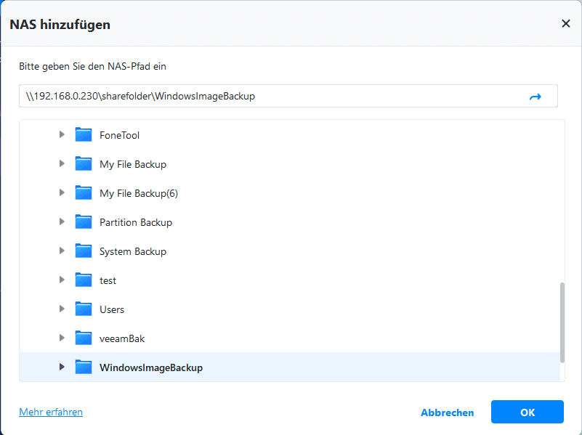Click the System Backup folder icon
This screenshot has width=582, height=435.
coord(84,251)
